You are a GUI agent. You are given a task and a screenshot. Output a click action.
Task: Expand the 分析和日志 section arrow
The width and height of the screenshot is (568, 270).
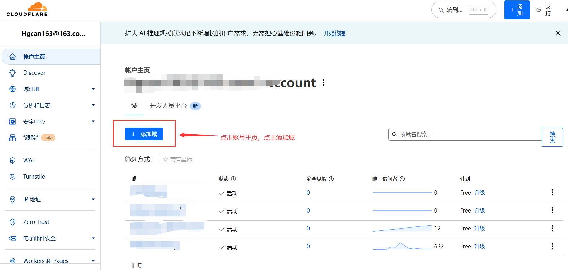coord(93,105)
